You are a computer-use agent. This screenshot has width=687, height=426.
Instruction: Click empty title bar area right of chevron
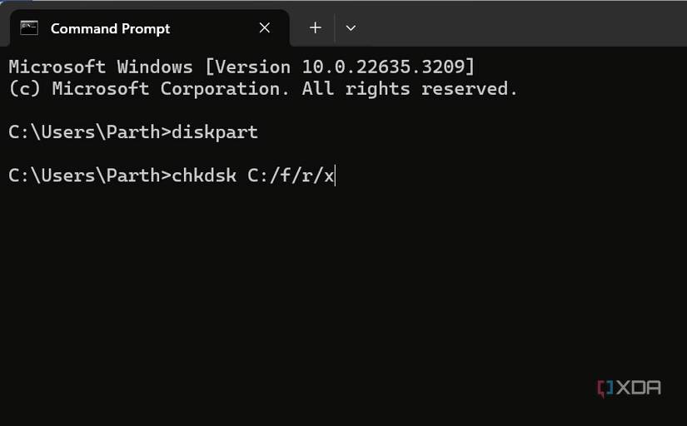coord(516,25)
